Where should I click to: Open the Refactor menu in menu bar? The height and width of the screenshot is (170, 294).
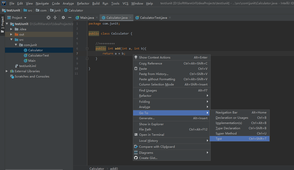click(x=83, y=3)
